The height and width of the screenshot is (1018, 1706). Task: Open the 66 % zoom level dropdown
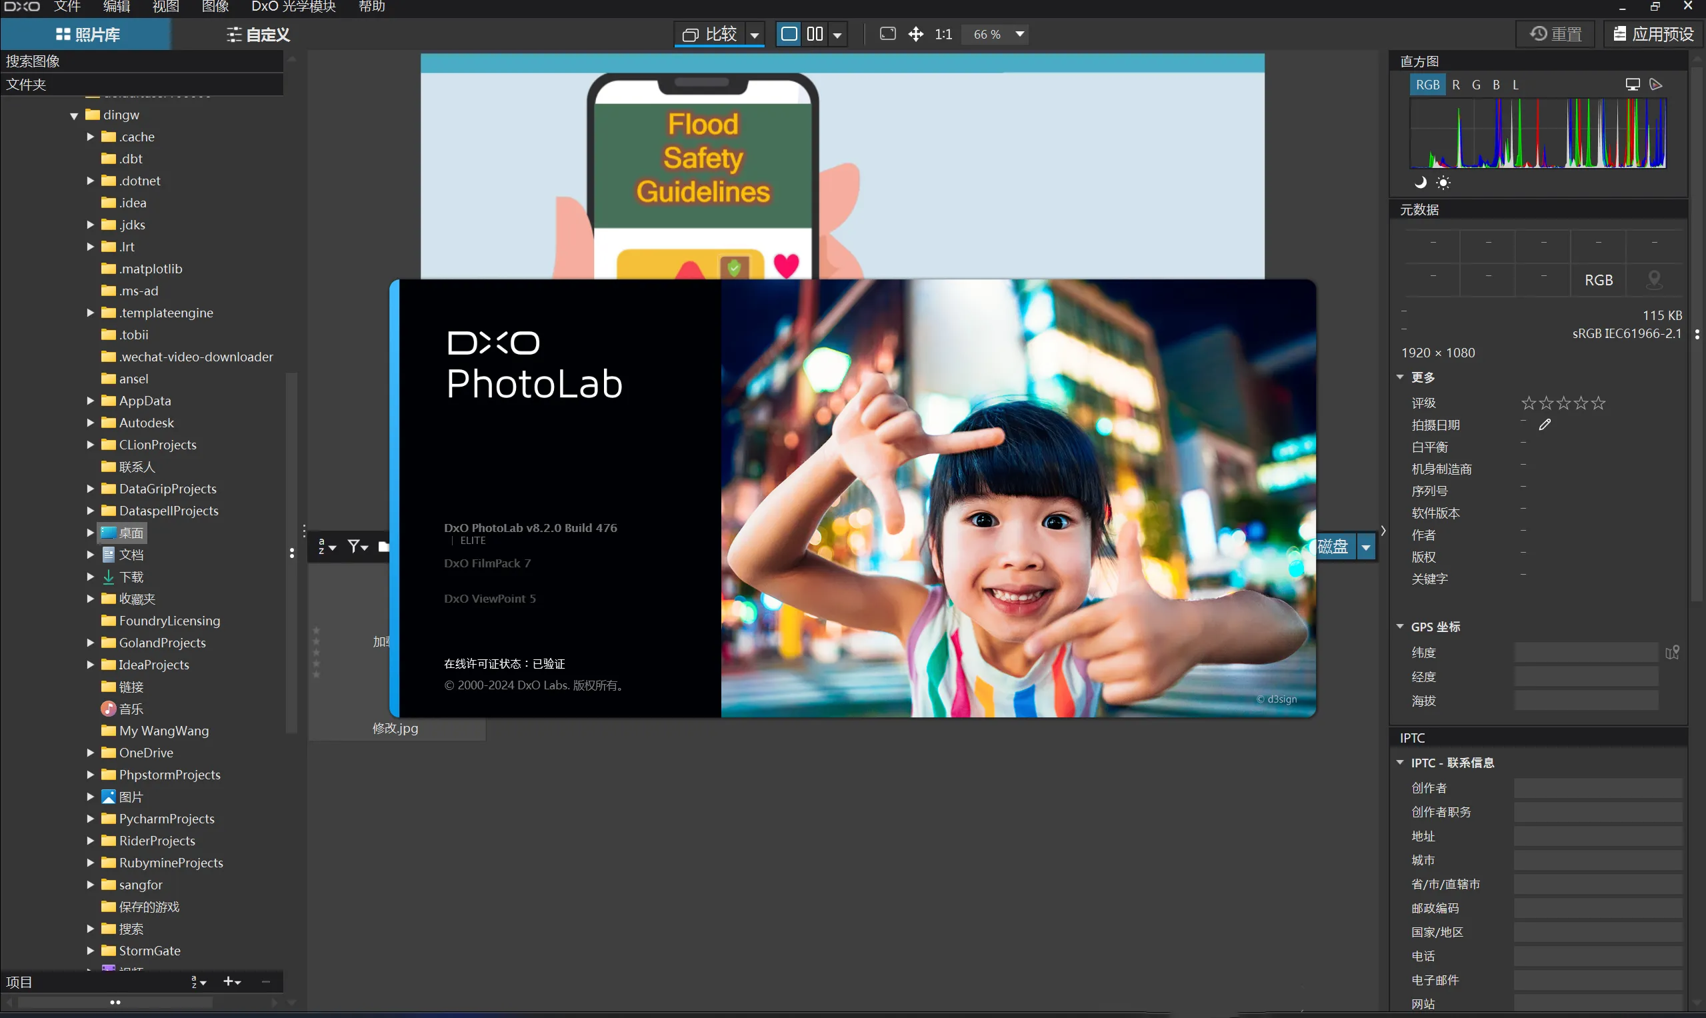point(1020,34)
